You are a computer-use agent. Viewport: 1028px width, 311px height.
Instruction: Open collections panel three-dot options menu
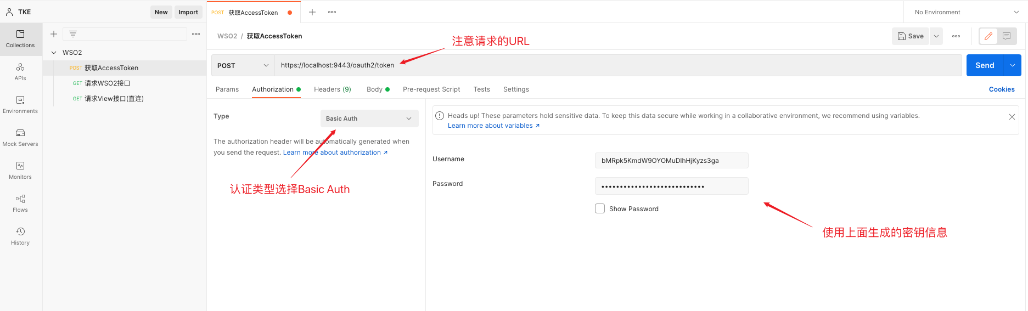click(196, 34)
